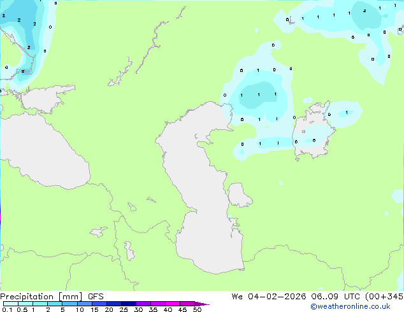Click the legend scale label 0.5
404x312 pixels.
point(22,309)
